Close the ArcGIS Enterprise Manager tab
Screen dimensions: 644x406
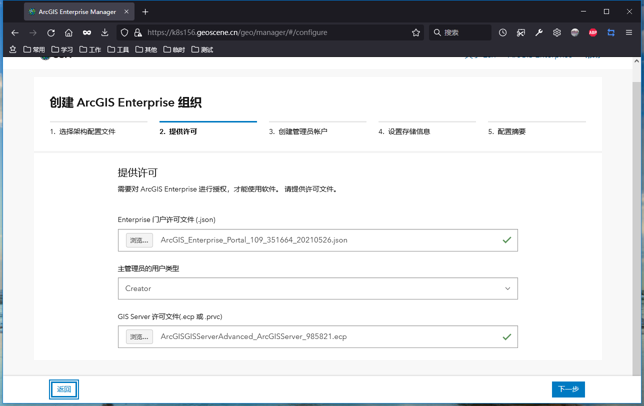[x=126, y=11]
